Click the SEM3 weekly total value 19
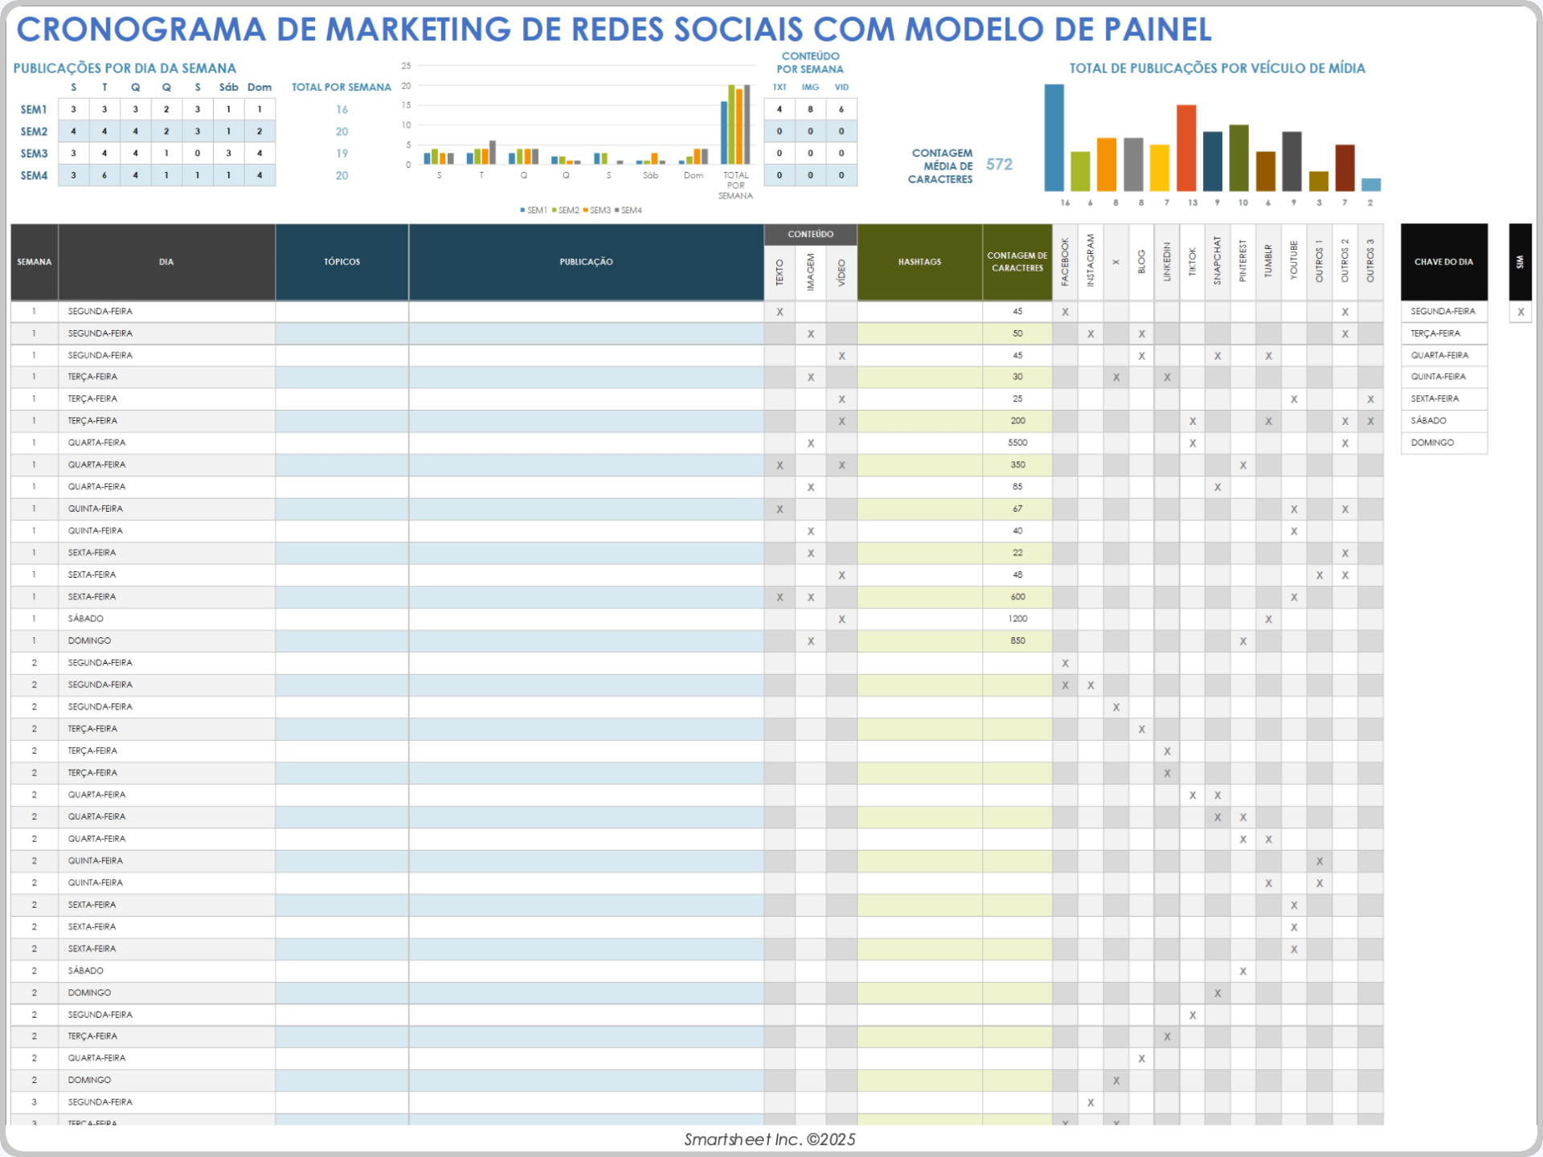Image resolution: width=1543 pixels, height=1157 pixels. coord(342,153)
